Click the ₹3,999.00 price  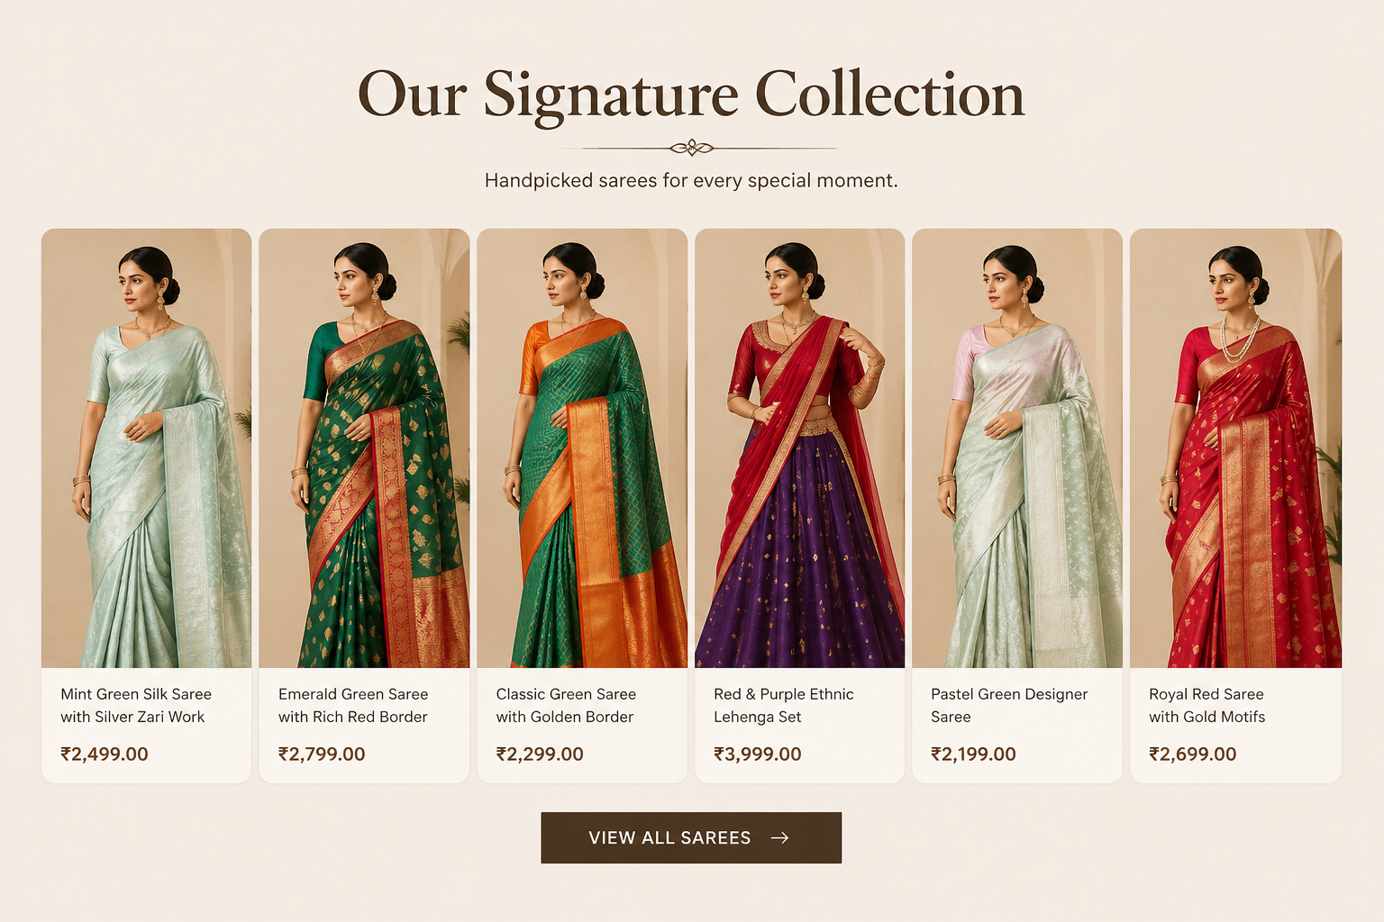click(x=758, y=755)
